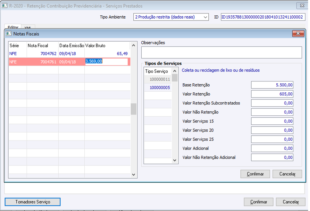
Task: Edit the Base Retenção field
Action: (272, 85)
